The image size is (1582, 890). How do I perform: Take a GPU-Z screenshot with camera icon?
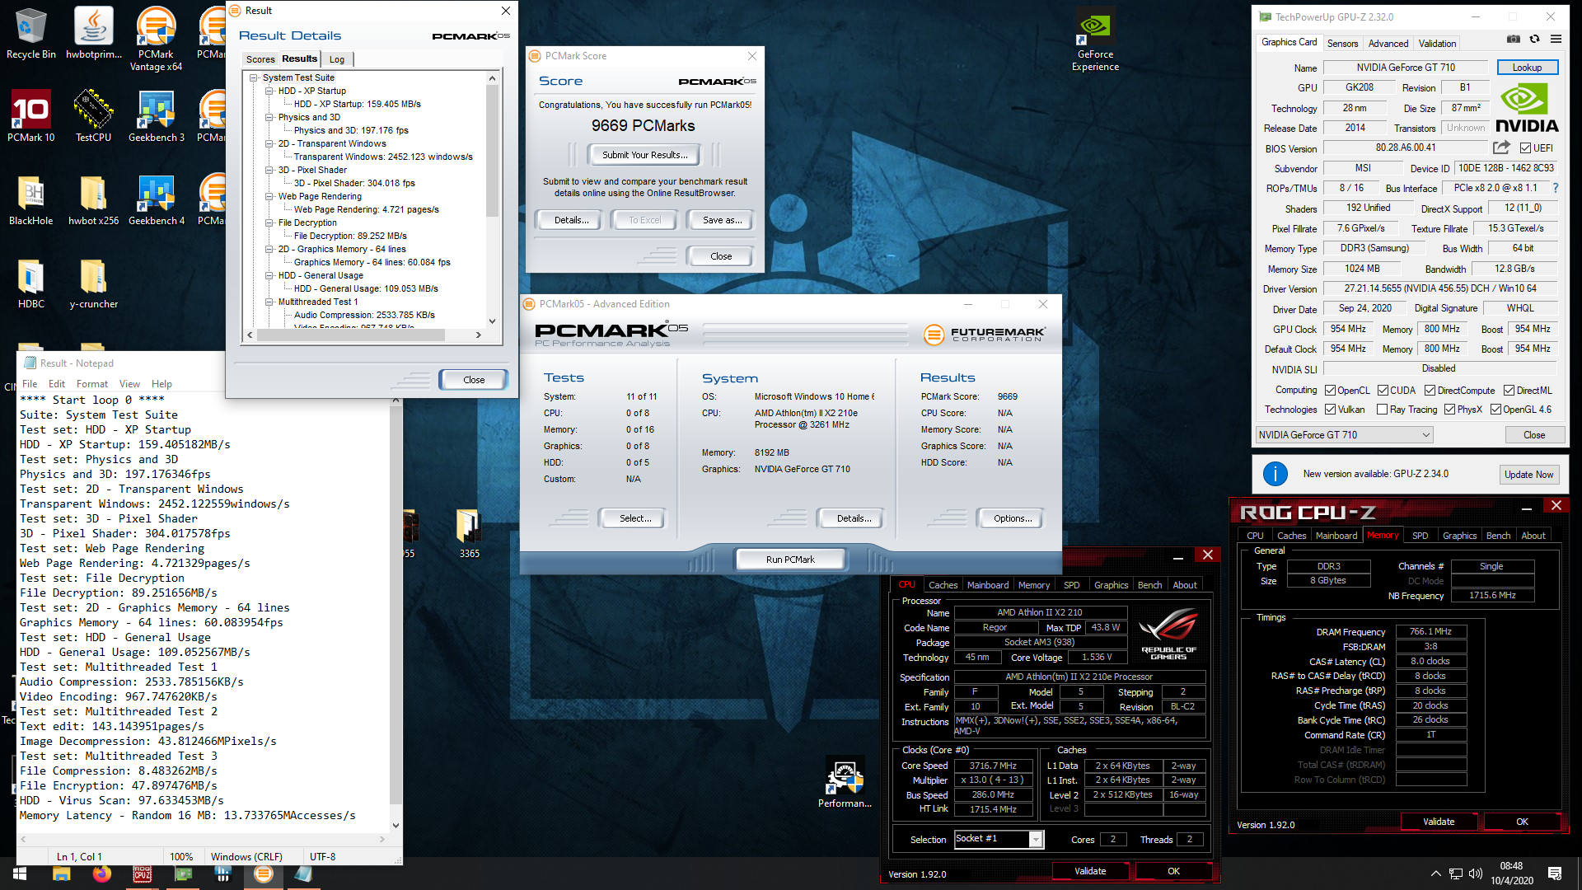click(x=1514, y=39)
